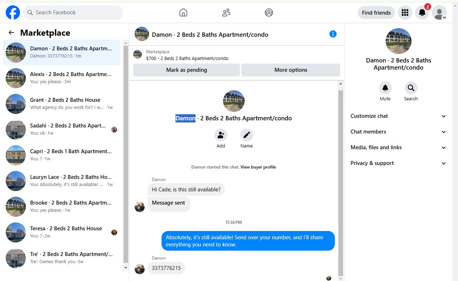Open the Brooke conversation
Screen dimensions: 458x281
pos(61,207)
